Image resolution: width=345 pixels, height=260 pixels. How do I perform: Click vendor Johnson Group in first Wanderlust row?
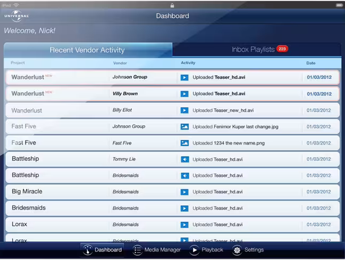click(130, 77)
